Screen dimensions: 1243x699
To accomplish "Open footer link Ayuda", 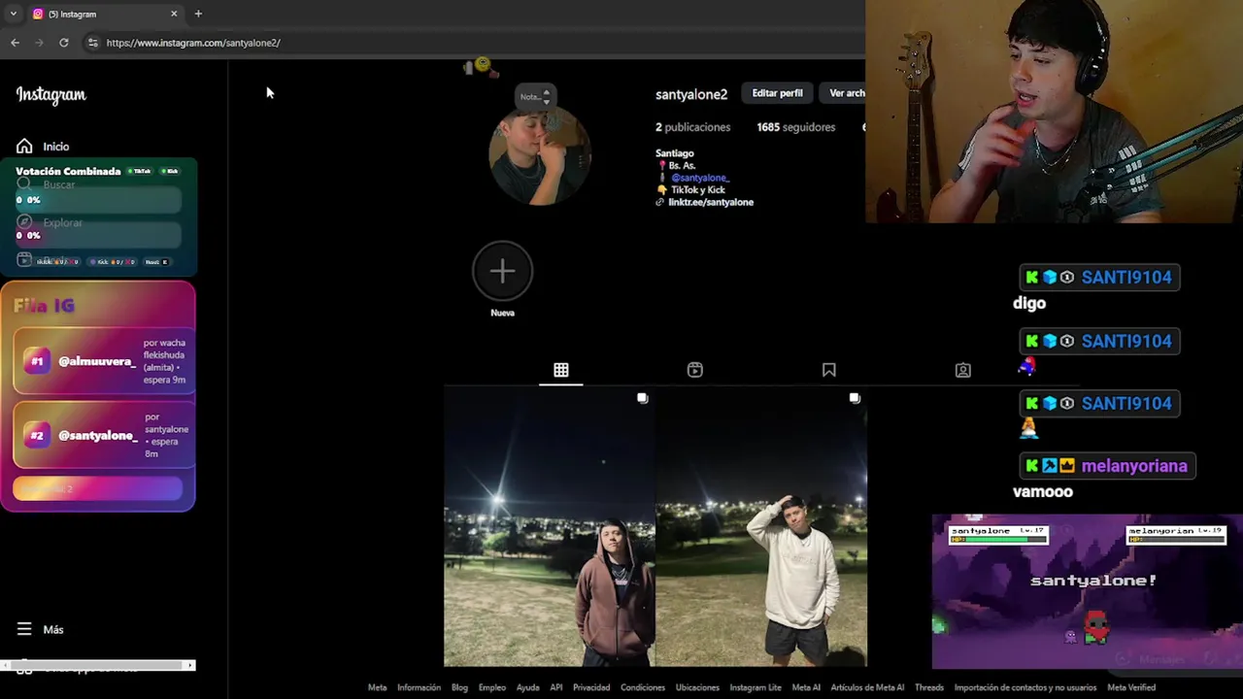I will pyautogui.click(x=527, y=687).
